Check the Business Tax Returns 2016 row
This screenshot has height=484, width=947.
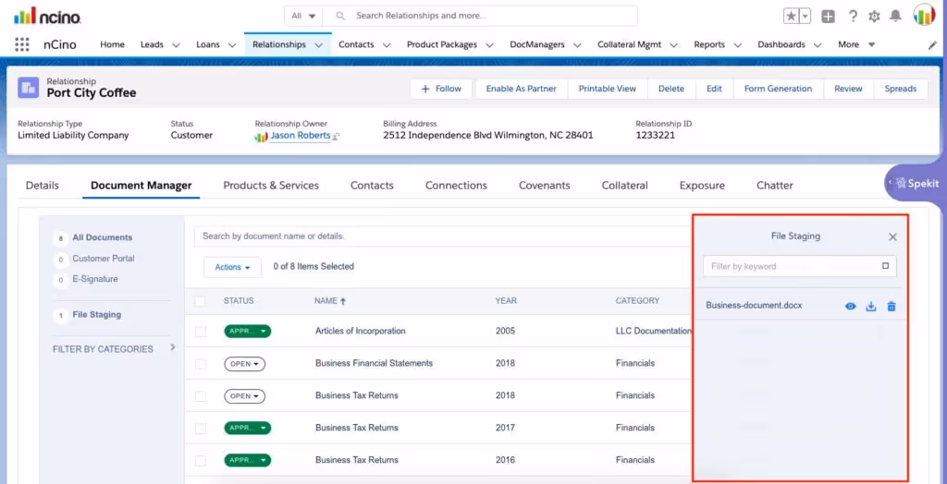point(201,461)
